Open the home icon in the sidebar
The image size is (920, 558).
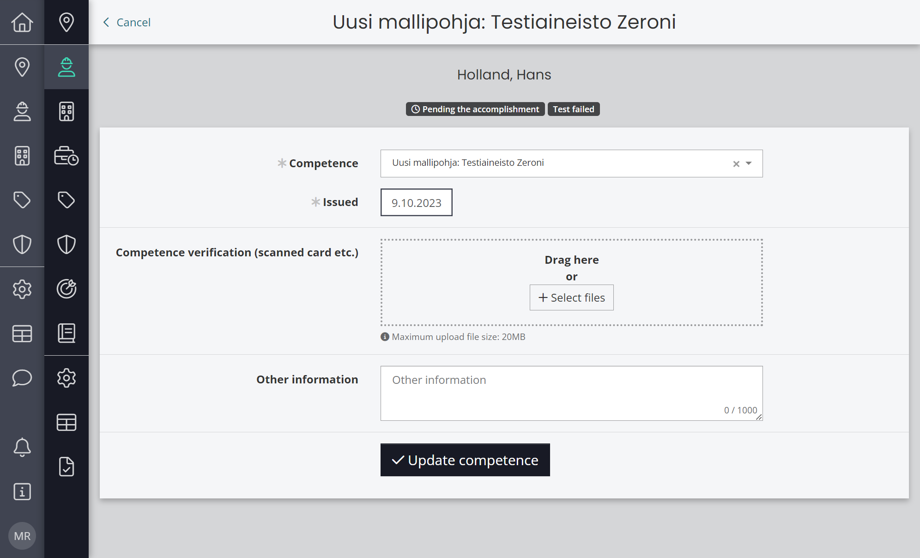click(22, 22)
